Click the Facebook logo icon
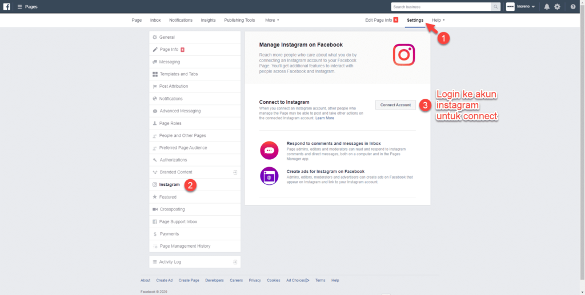Image resolution: width=585 pixels, height=295 pixels. click(6, 6)
